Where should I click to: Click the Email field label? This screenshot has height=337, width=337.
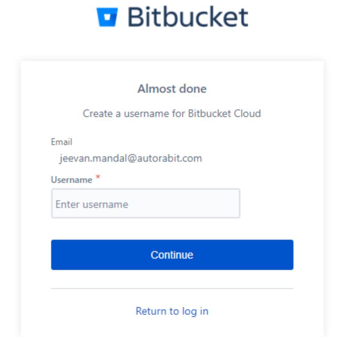(61, 142)
